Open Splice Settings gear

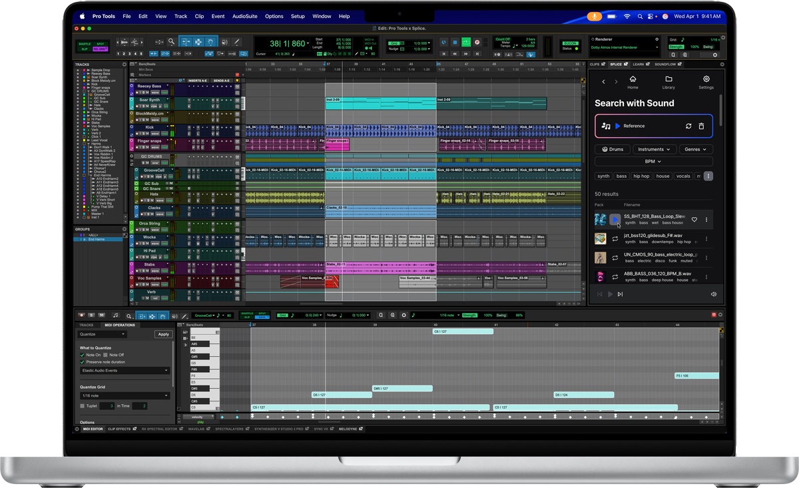[706, 83]
